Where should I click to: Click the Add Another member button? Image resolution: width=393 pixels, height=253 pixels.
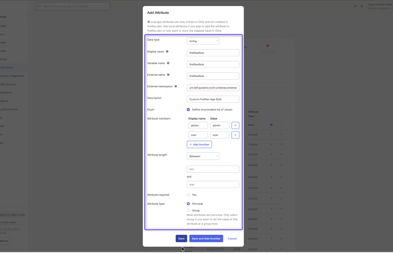tap(199, 144)
